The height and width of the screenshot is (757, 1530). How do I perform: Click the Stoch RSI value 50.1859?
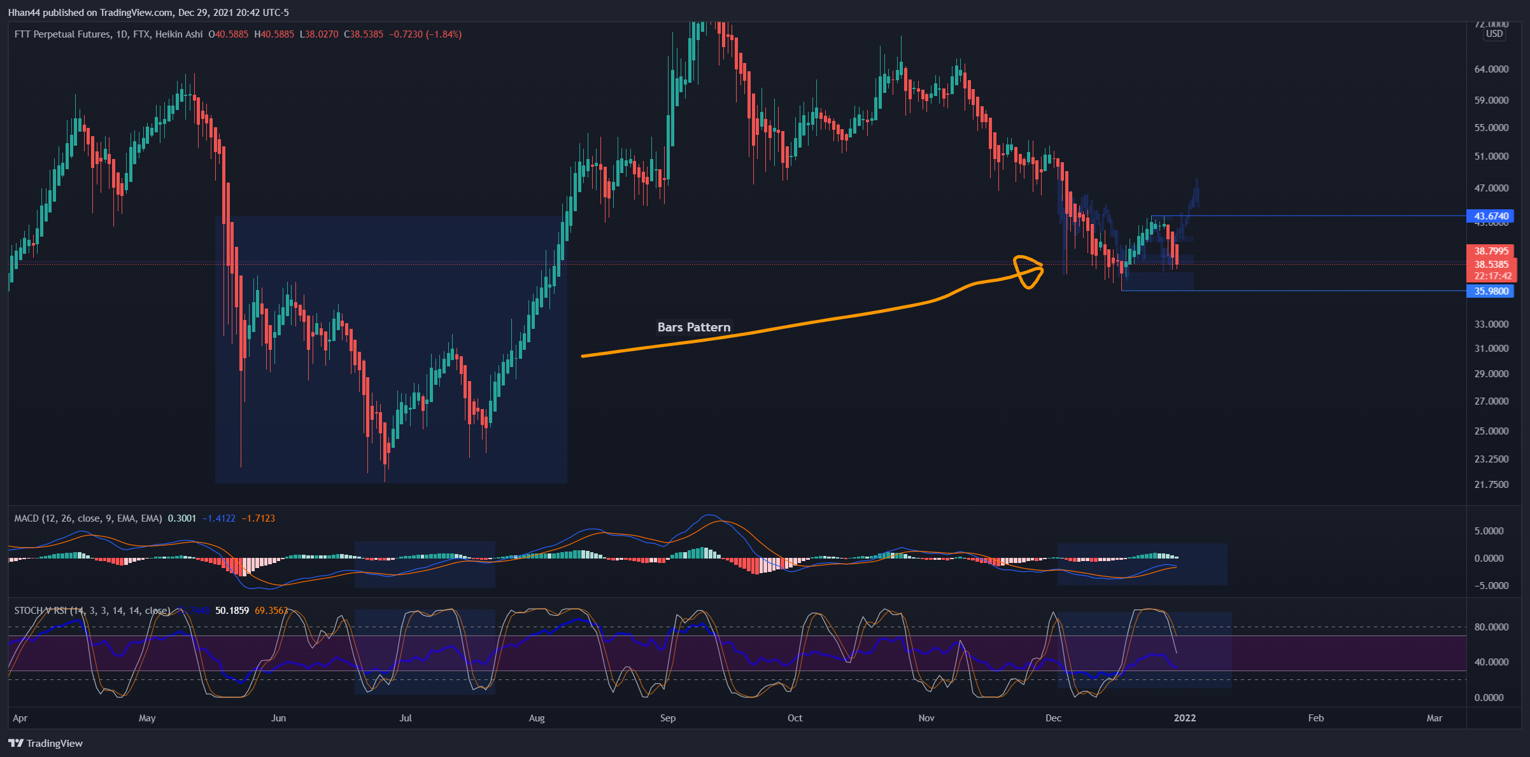[x=232, y=611]
